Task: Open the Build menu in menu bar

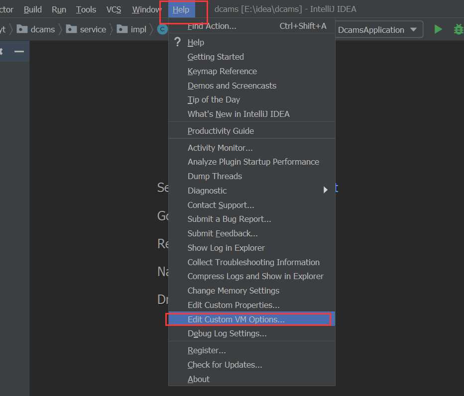Action: pyautogui.click(x=33, y=9)
